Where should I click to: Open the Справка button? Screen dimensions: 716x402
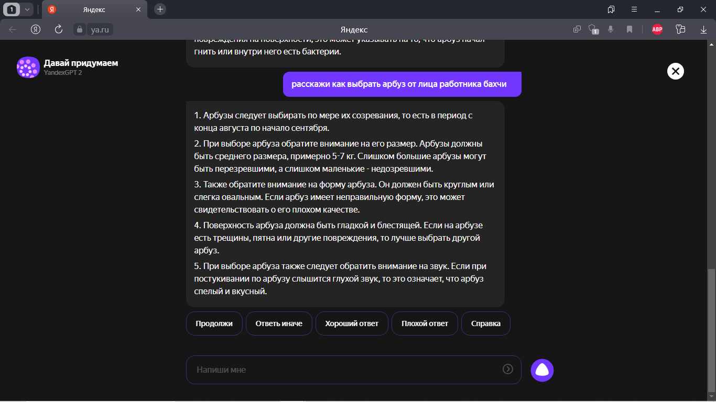486,323
